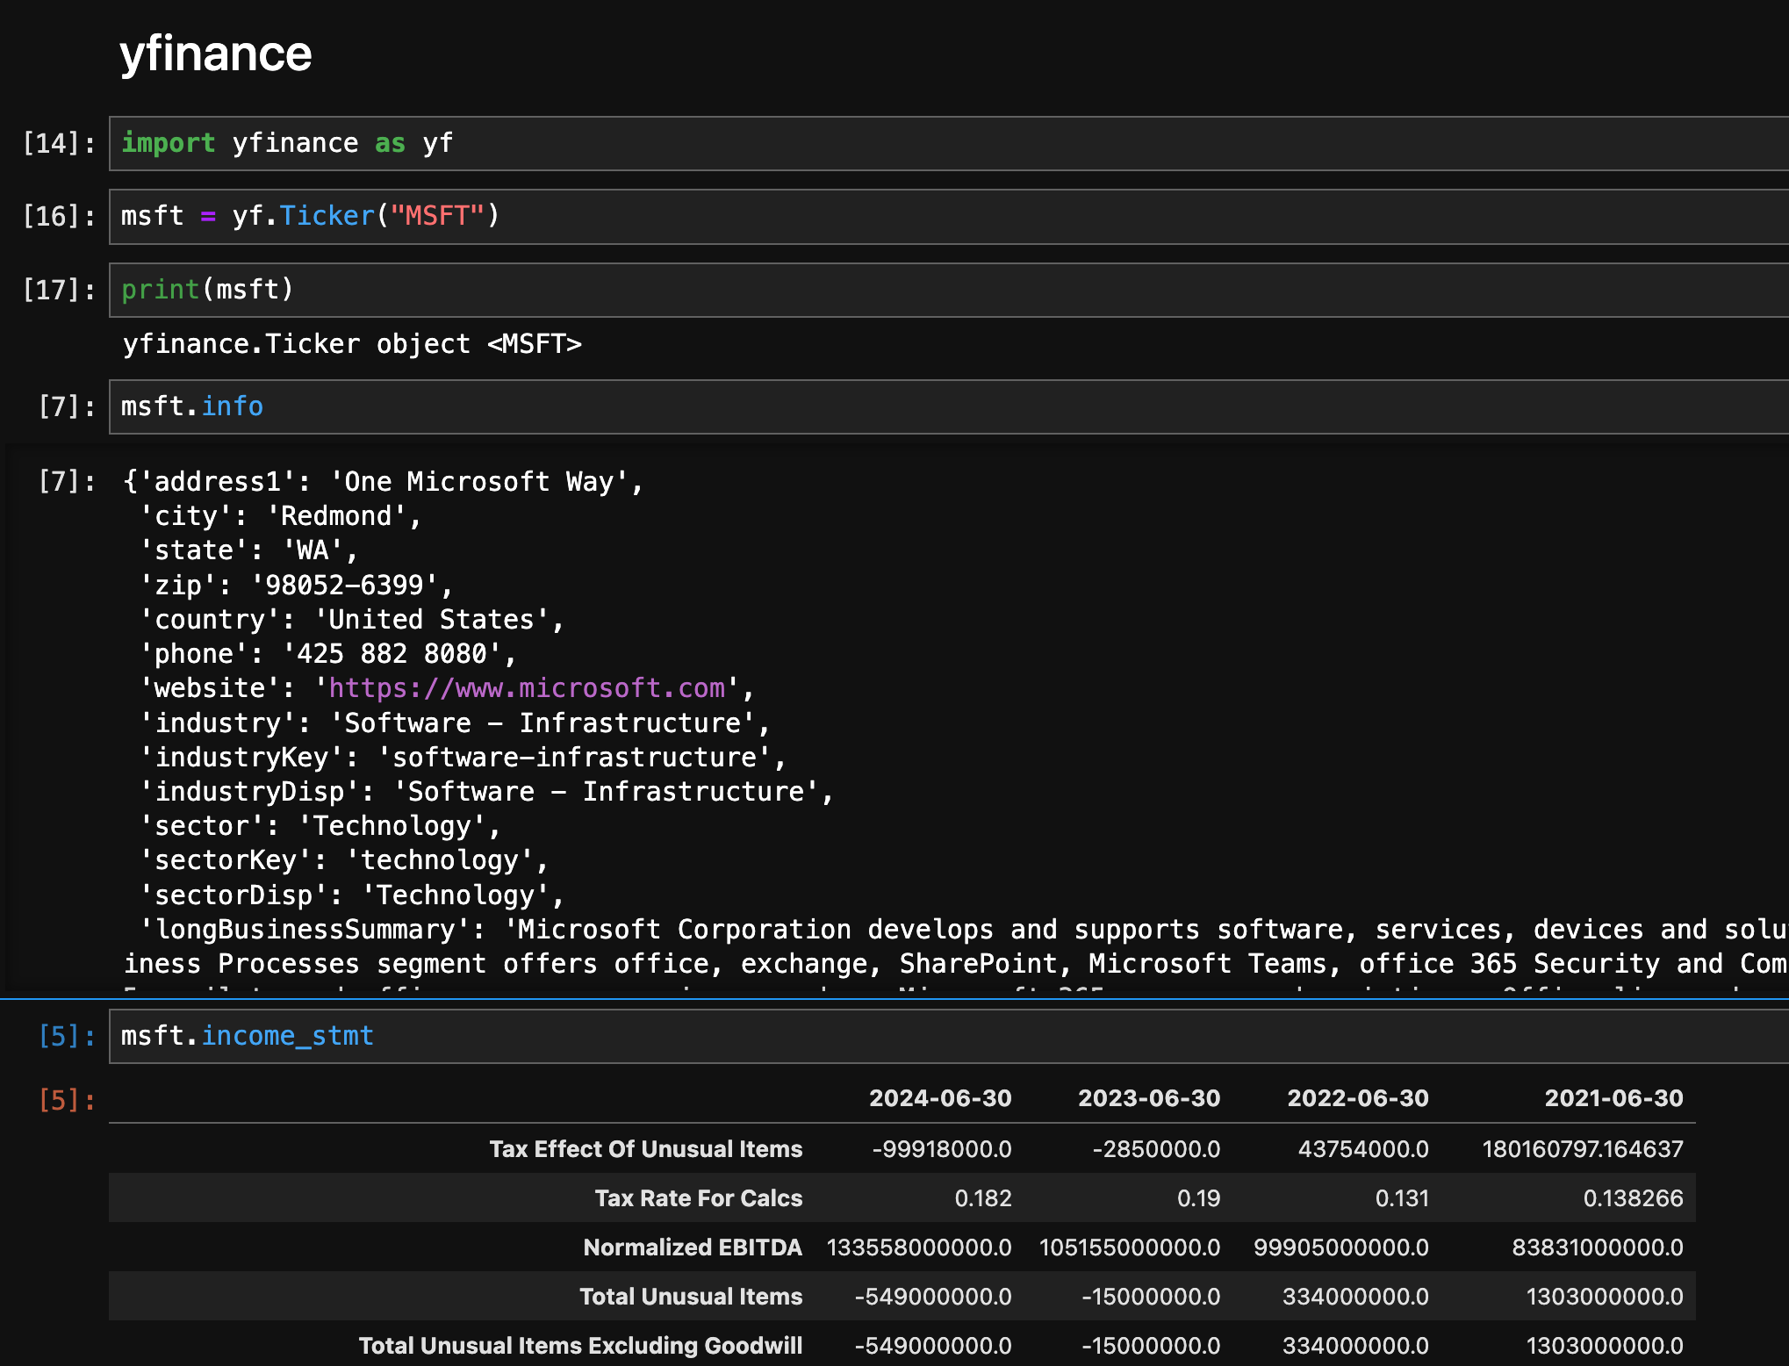The image size is (1789, 1366).
Task: Click the 'industryDisp' line
Action: click(487, 792)
